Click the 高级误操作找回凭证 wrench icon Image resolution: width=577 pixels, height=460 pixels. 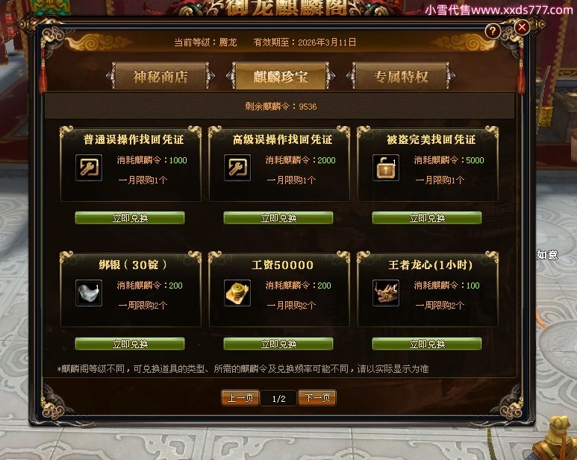coord(237,168)
